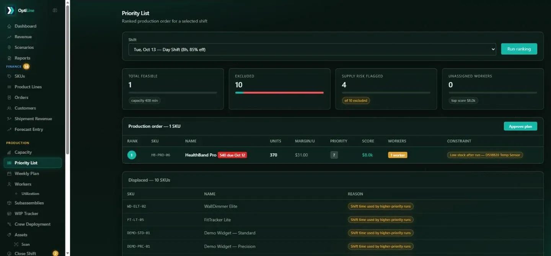Click the Excluded progress bar

pos(279,93)
